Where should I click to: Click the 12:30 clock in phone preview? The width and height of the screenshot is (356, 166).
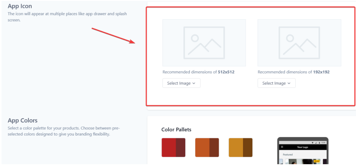(323, 142)
